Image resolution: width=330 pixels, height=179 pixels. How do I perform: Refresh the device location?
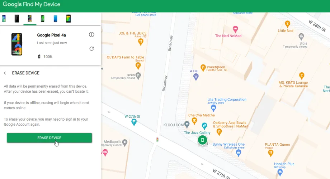(x=91, y=49)
